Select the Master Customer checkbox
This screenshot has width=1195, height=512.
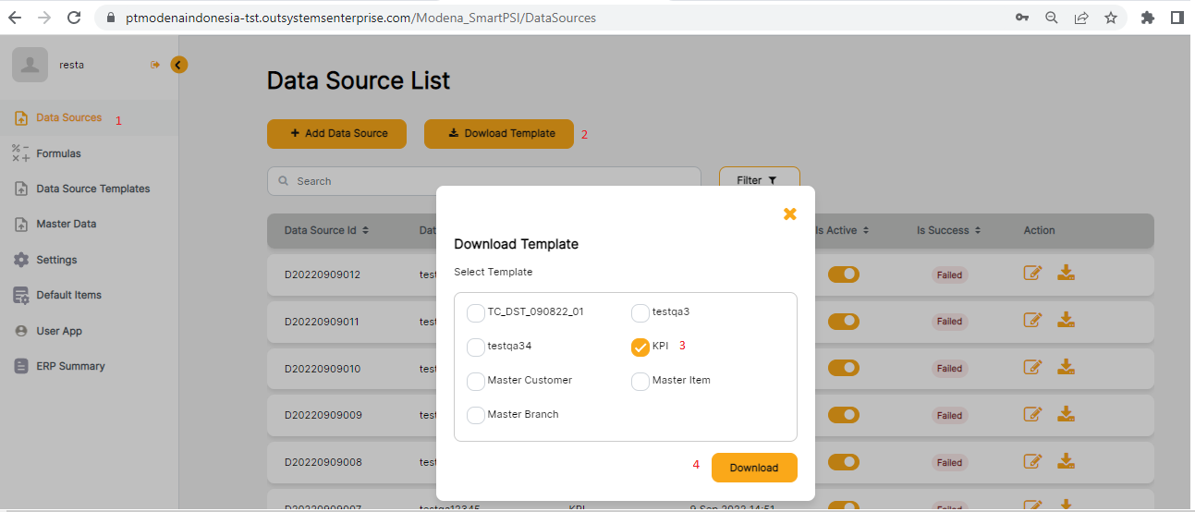476,381
